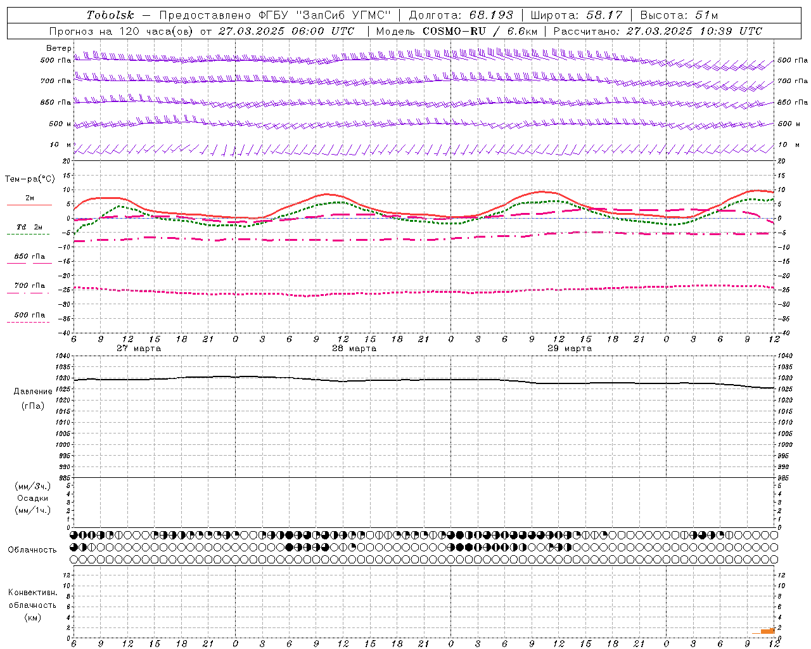Click the (мм/1ч.) precipitation unit label
Viewport: 811px width, 649px height.
click(33, 510)
